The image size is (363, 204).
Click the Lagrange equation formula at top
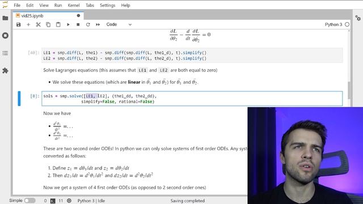point(190,36)
